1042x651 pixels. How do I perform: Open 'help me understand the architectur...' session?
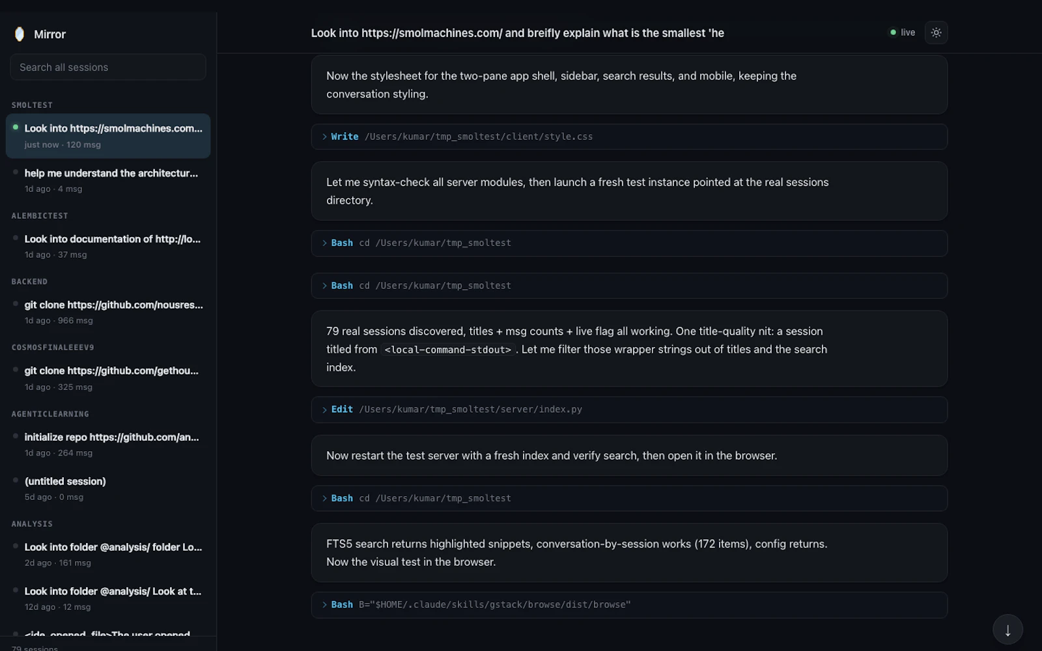[108, 180]
